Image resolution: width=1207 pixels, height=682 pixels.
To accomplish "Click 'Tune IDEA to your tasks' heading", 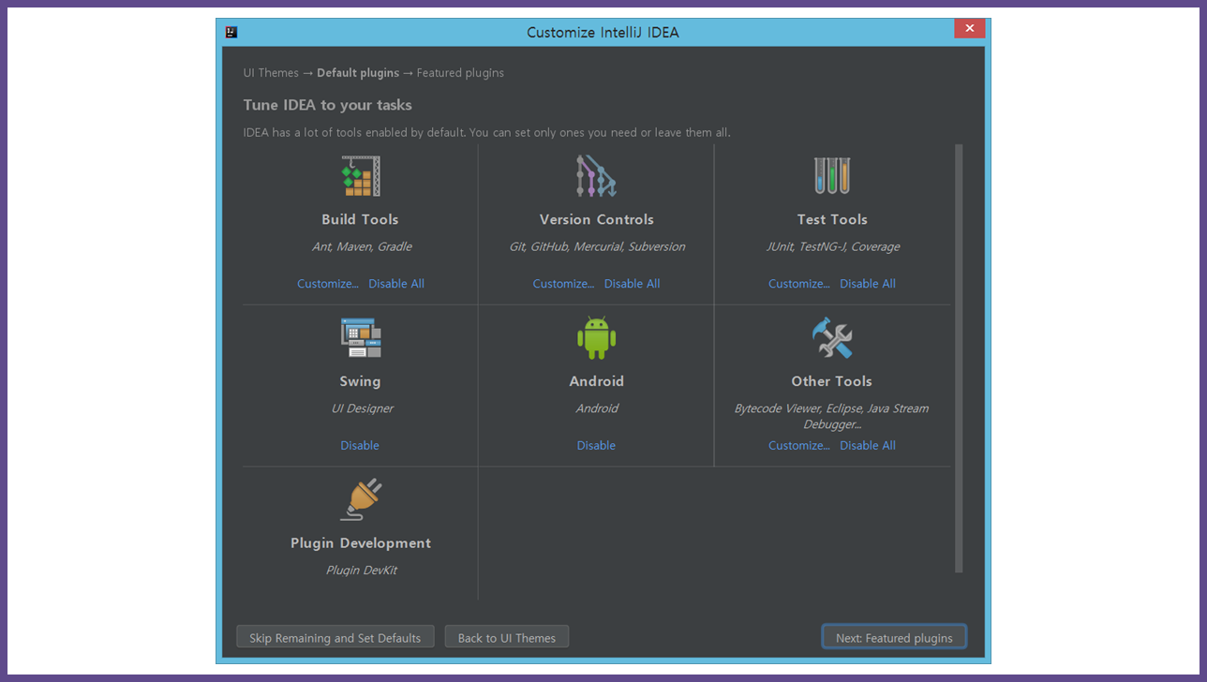I will pos(328,105).
